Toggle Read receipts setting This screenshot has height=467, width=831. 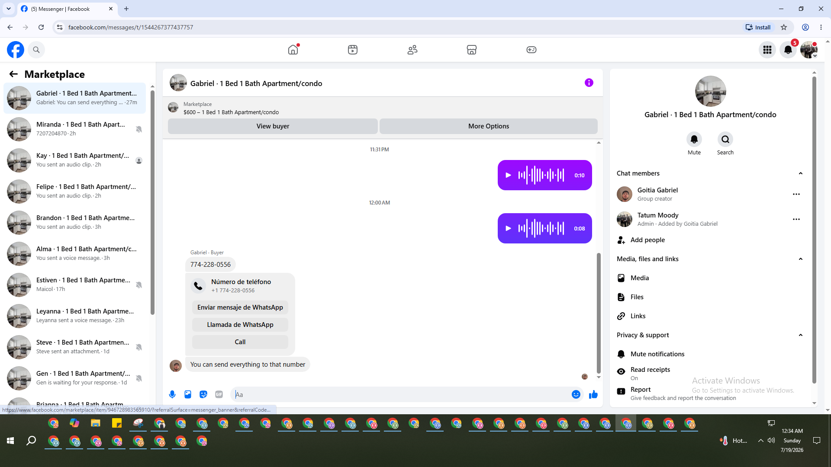click(710, 373)
